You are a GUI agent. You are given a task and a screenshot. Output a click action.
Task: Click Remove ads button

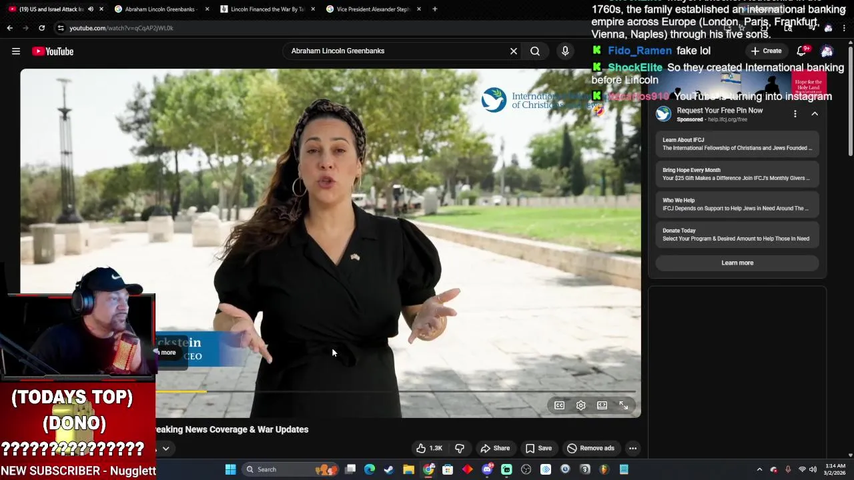pyautogui.click(x=590, y=448)
